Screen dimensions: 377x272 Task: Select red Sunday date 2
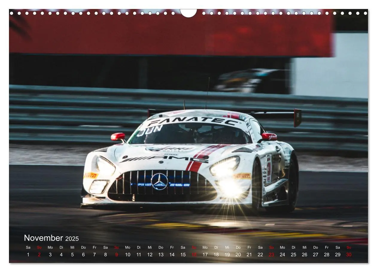(x=39, y=255)
